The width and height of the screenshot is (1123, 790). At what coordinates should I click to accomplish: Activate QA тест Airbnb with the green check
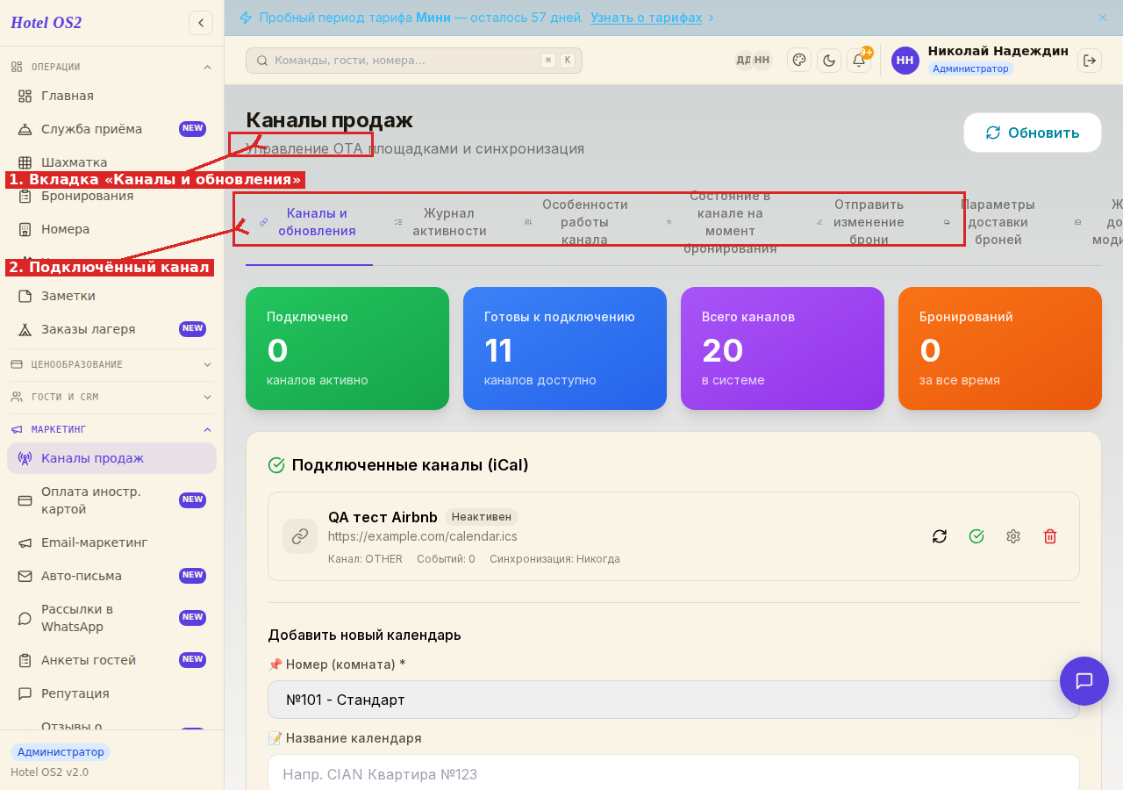pyautogui.click(x=976, y=536)
